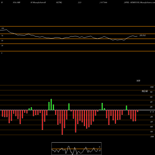Click the RSI axis label 100
155x155 pixels.
point(3,28)
